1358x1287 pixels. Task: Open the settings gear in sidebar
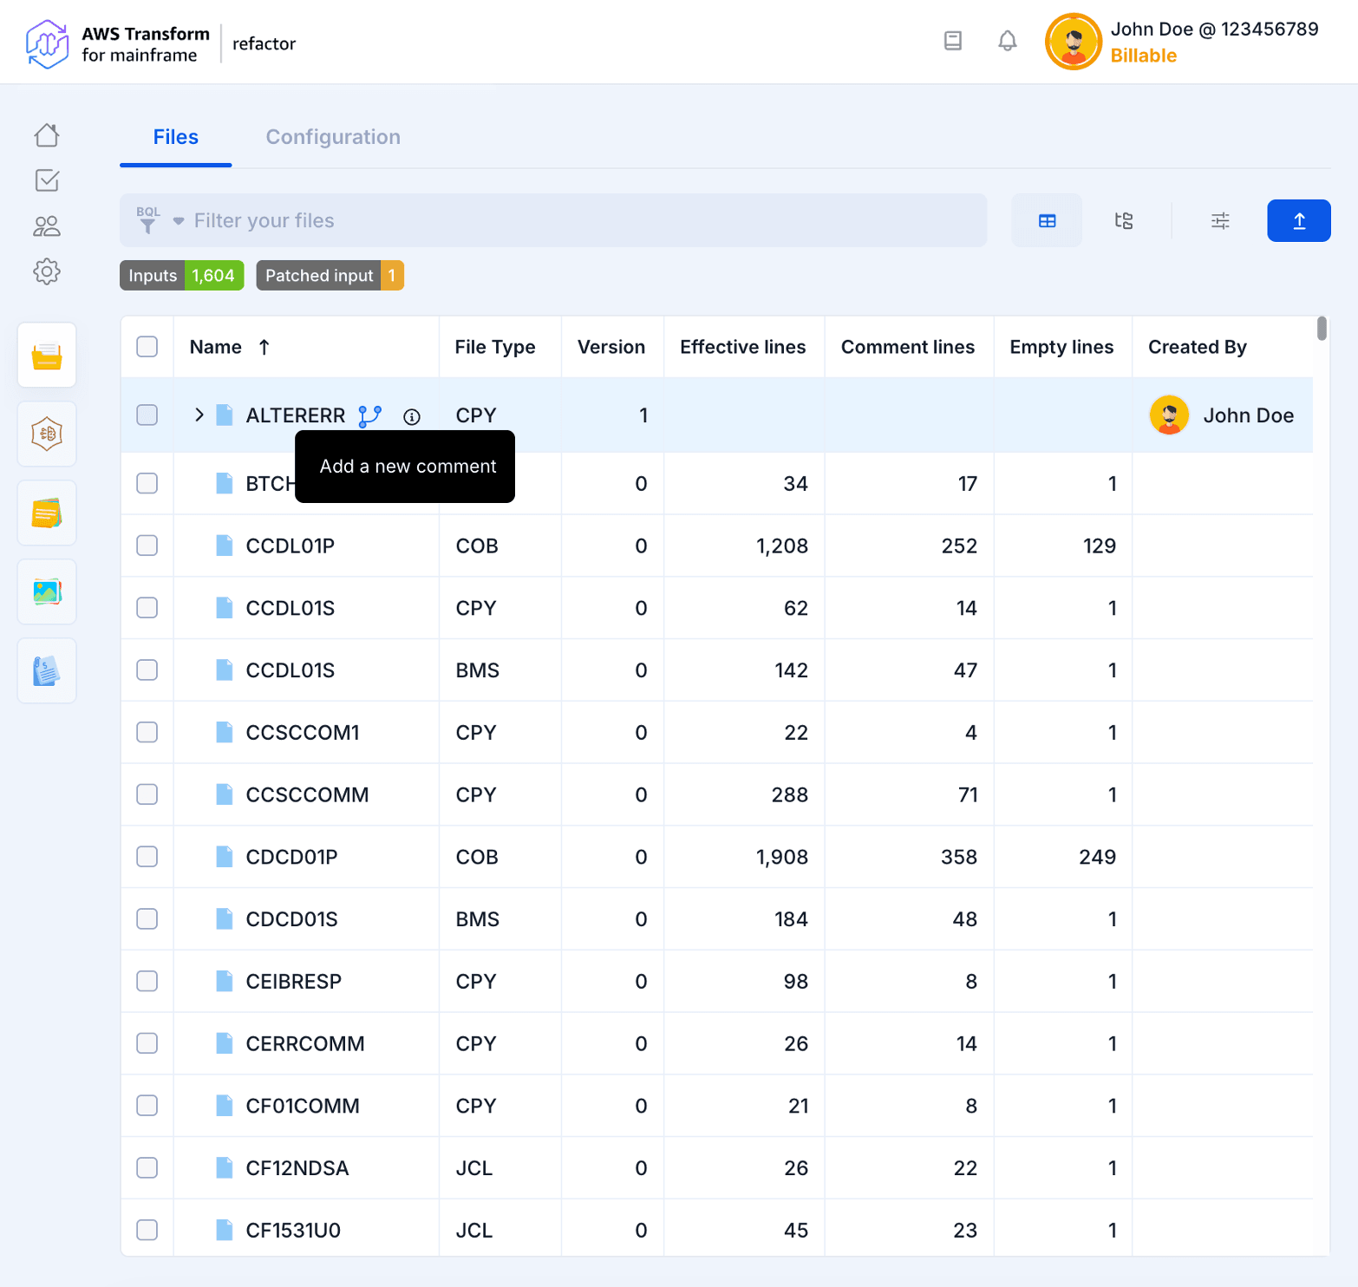47,271
